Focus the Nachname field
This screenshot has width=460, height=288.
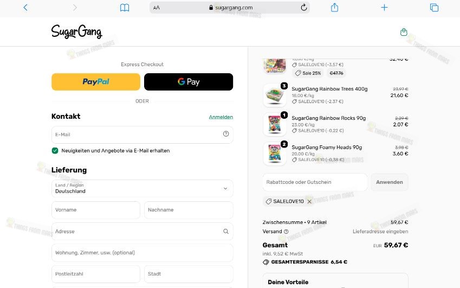[x=189, y=210]
